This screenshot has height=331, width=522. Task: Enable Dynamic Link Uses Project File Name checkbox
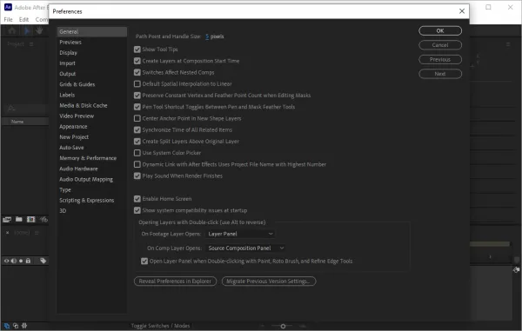(x=137, y=164)
